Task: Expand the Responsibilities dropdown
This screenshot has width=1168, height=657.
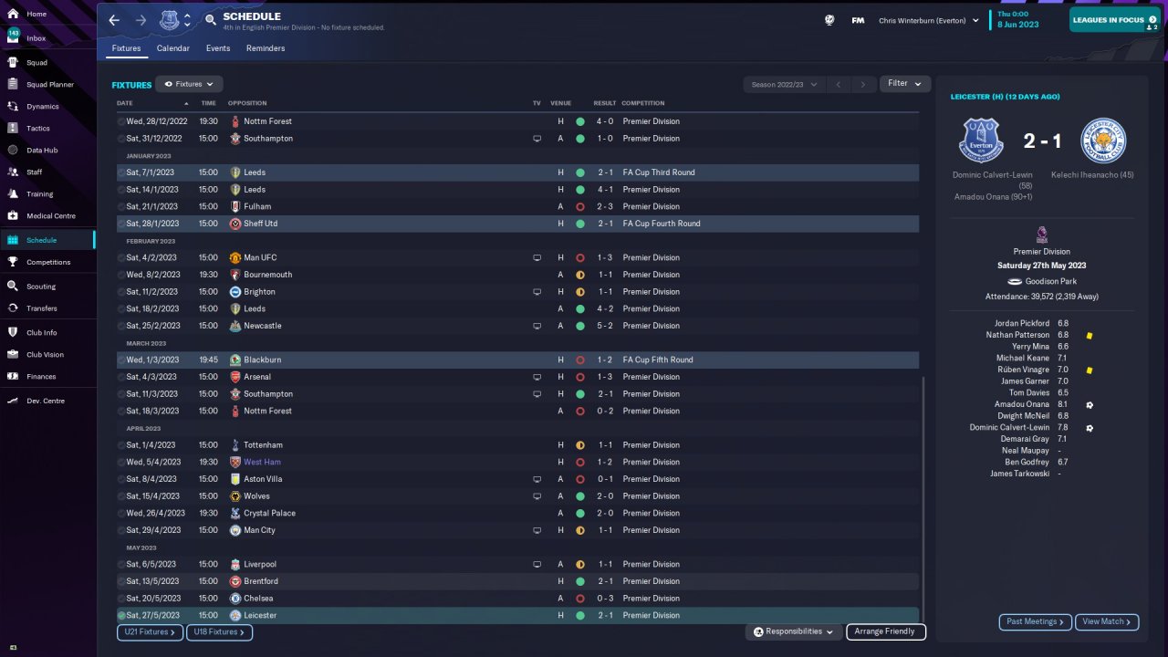Action: pos(793,631)
